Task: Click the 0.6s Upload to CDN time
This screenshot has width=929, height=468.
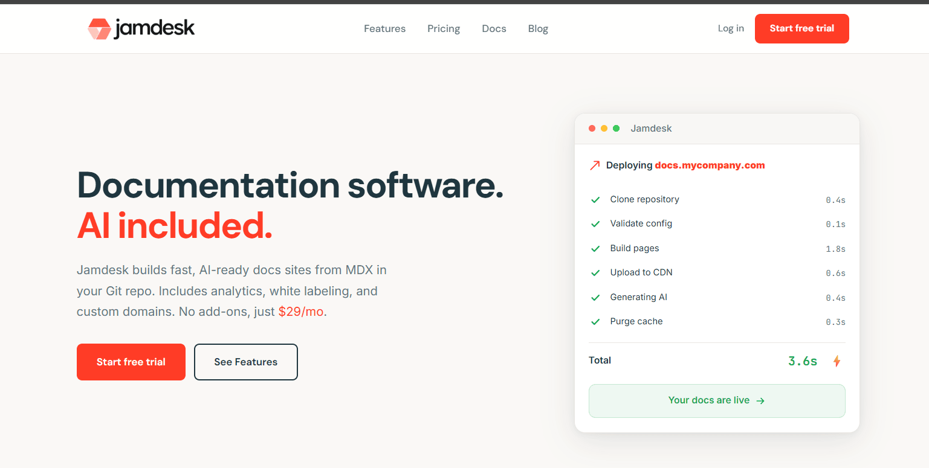Action: point(835,273)
